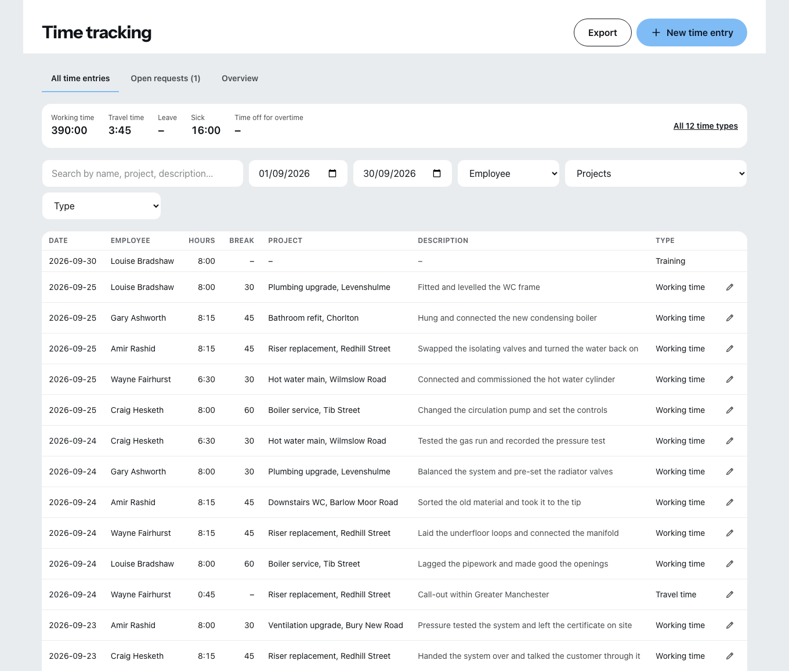Screen dimensions: 789x671
Task: Click the Working time total 390:00
Action: (x=69, y=130)
